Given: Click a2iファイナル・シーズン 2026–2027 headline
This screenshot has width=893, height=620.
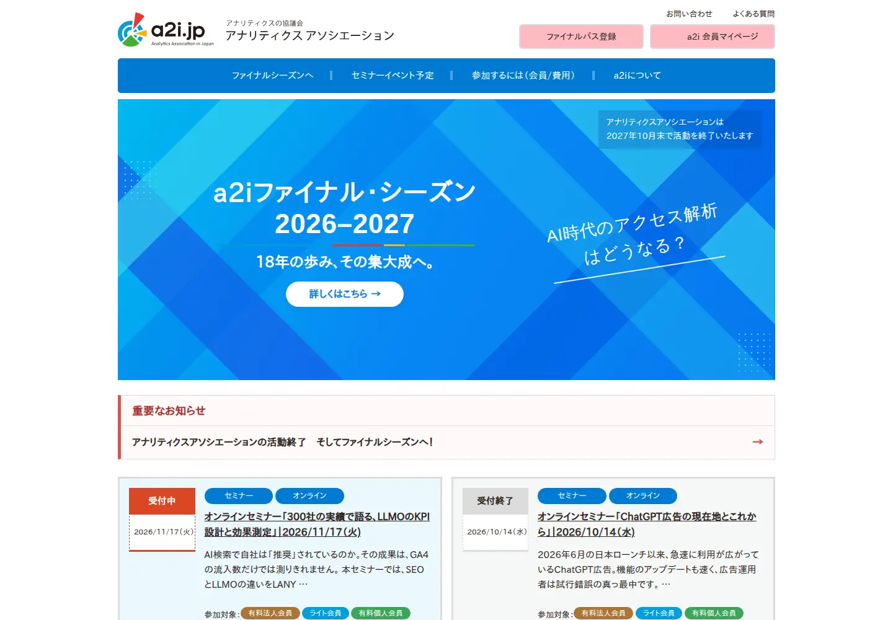Looking at the screenshot, I should click(x=345, y=208).
